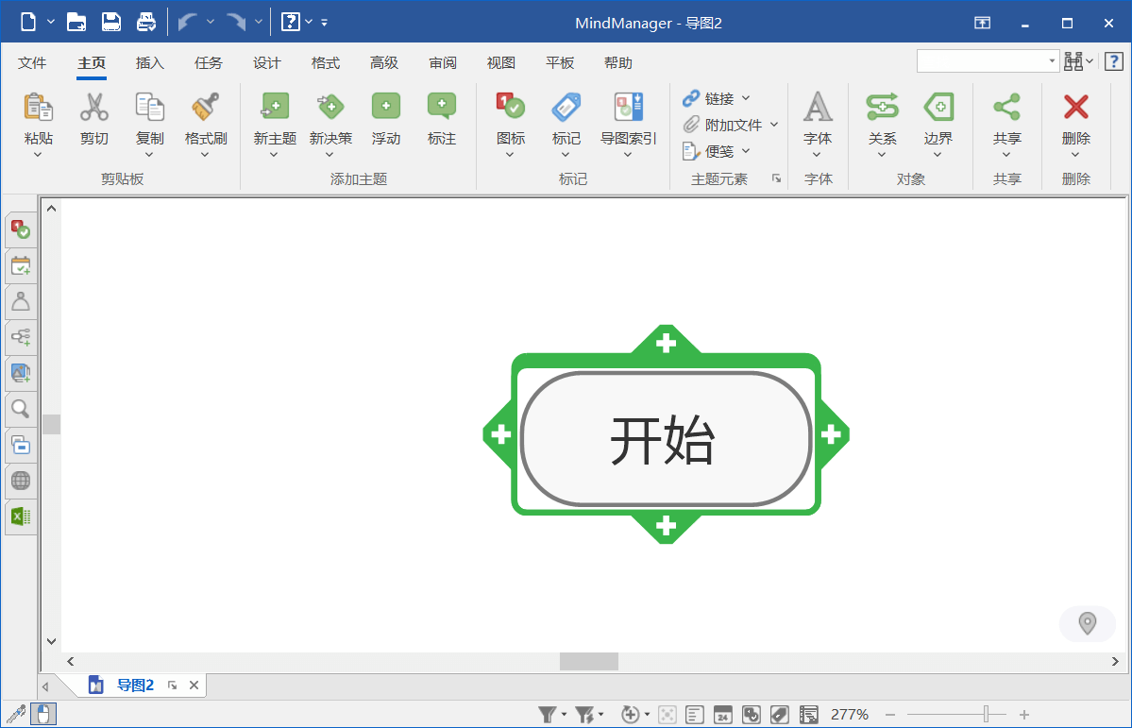
Task: Click the search input field in ribbon
Action: 987,61
